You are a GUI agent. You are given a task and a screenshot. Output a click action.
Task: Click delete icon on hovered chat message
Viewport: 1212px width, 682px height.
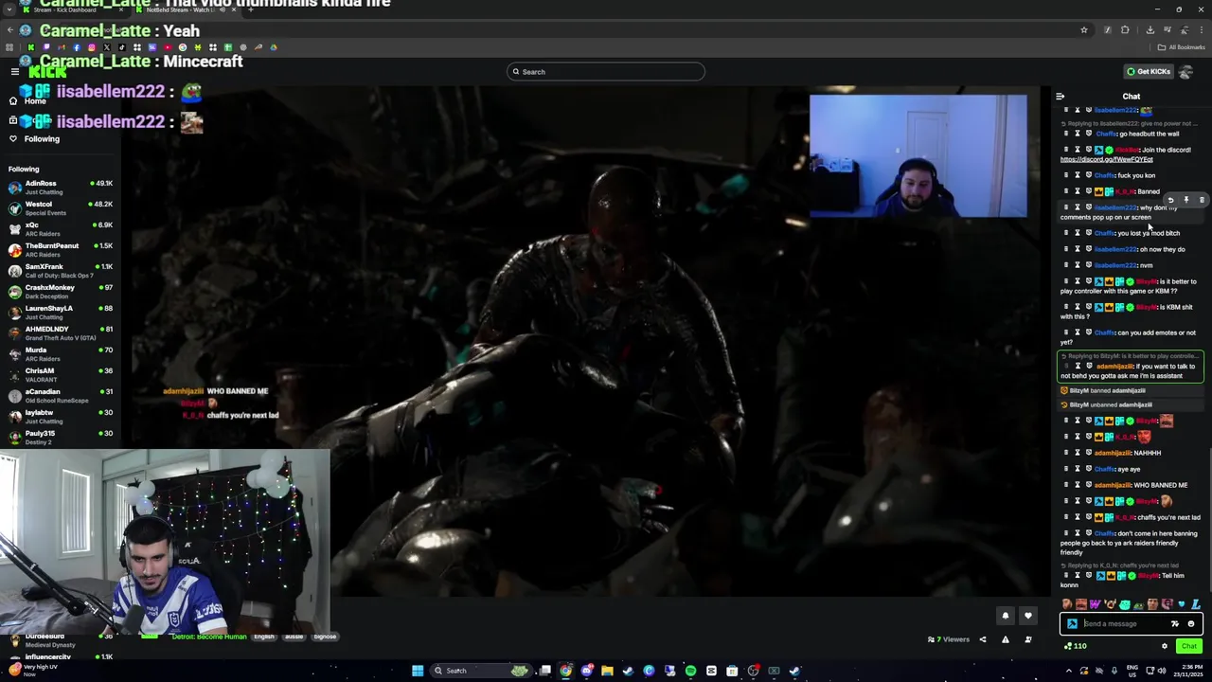coord(1202,201)
